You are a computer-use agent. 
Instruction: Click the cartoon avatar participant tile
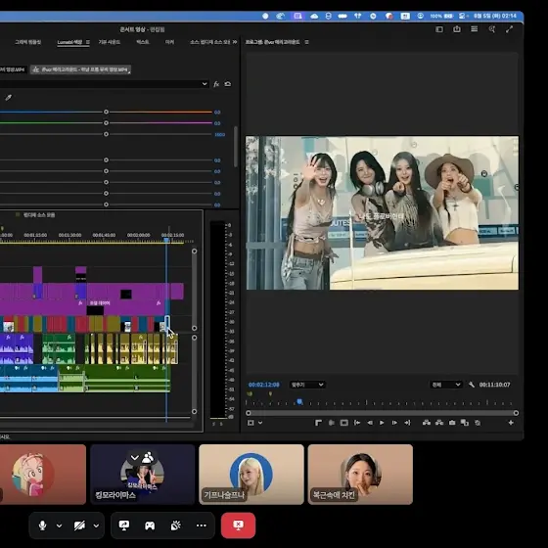43,475
